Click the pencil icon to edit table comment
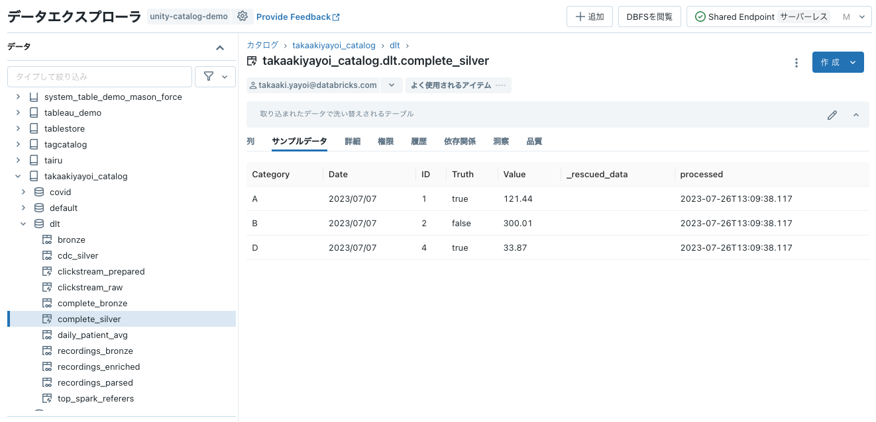876x422 pixels. click(x=832, y=114)
